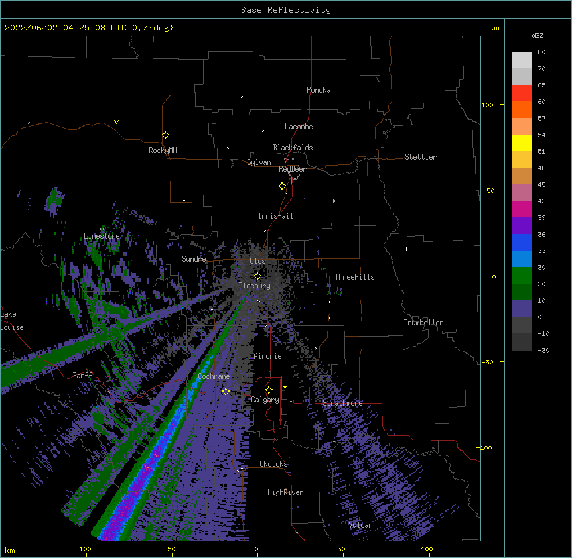The height and width of the screenshot is (558, 572).
Task: Click the -100 tick on bottom axis
Action: pyautogui.click(x=83, y=549)
